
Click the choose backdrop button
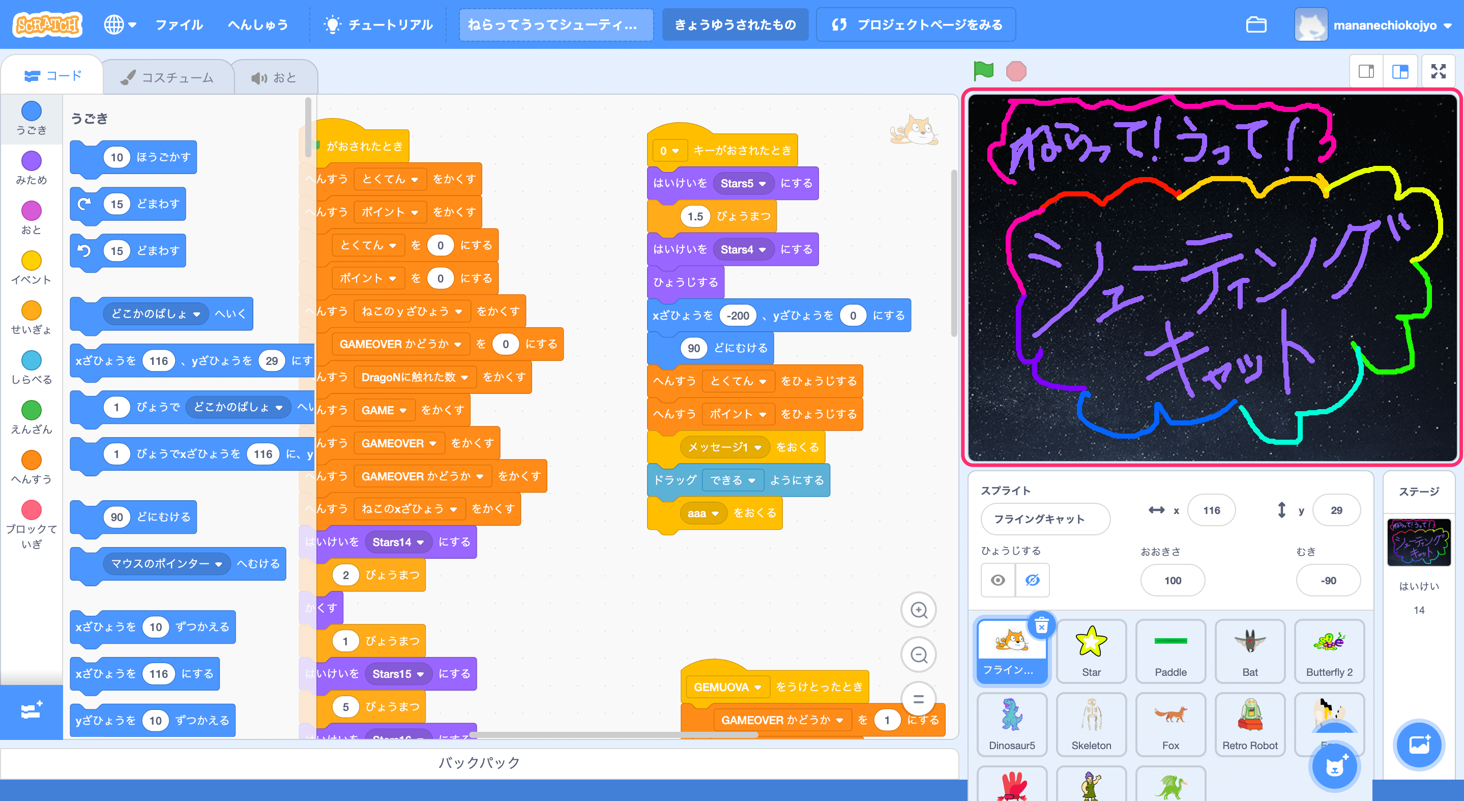coord(1419,744)
